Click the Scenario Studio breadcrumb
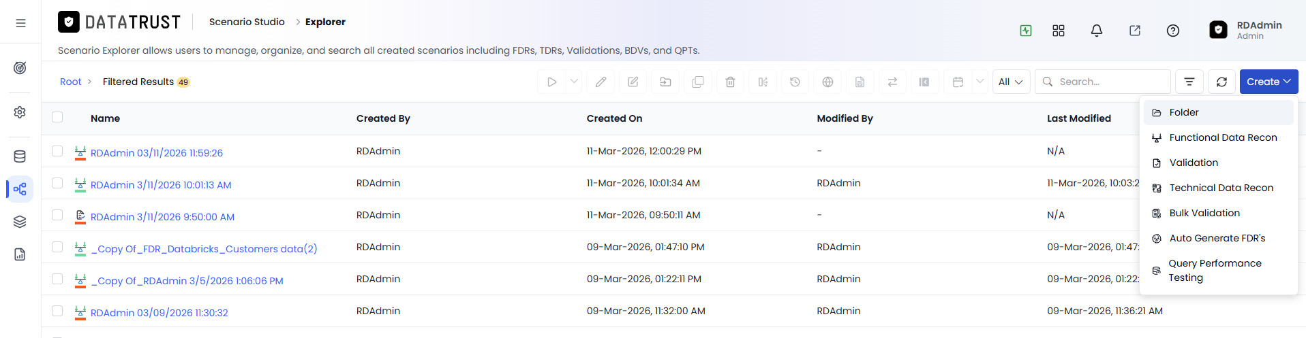This screenshot has height=338, width=1306. coord(247,22)
